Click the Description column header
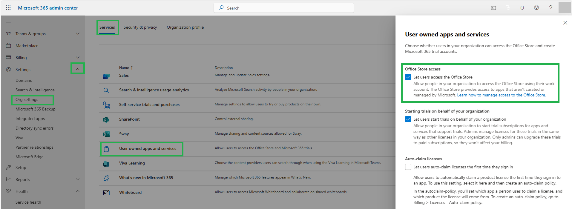The image size is (572, 209). pyautogui.click(x=224, y=68)
